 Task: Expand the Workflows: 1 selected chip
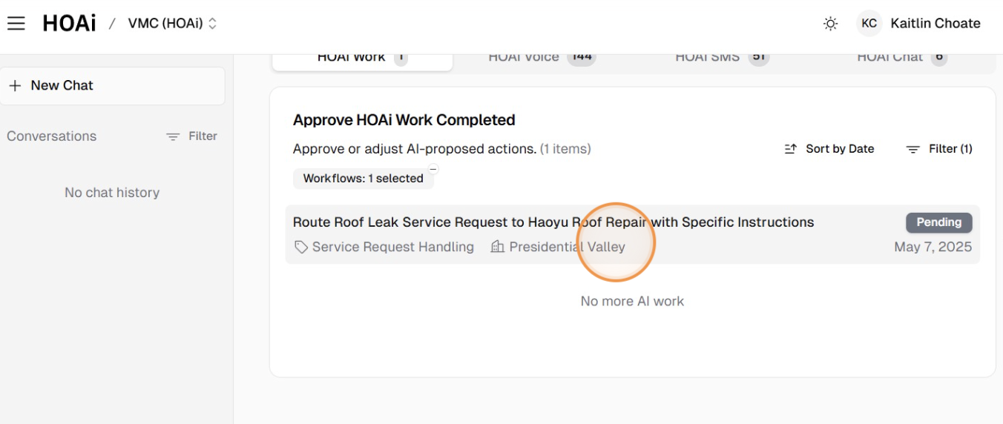coord(363,179)
